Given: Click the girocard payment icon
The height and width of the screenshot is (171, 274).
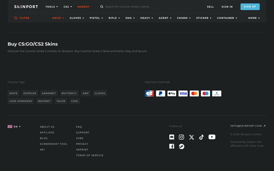Looking at the screenshot, I should click(x=217, y=94).
